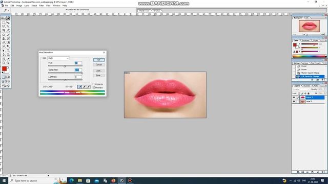Select the Gradient tool

8,42
